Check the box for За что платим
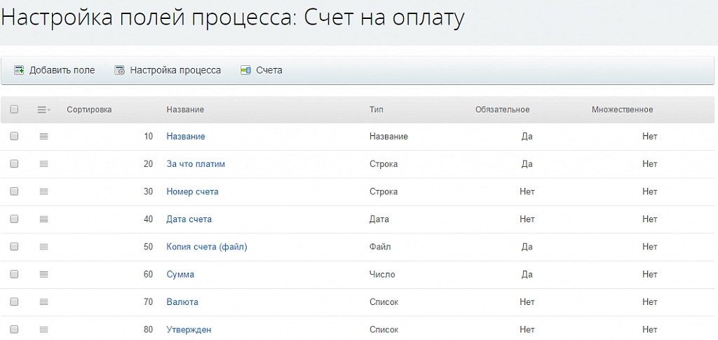 click(x=14, y=164)
